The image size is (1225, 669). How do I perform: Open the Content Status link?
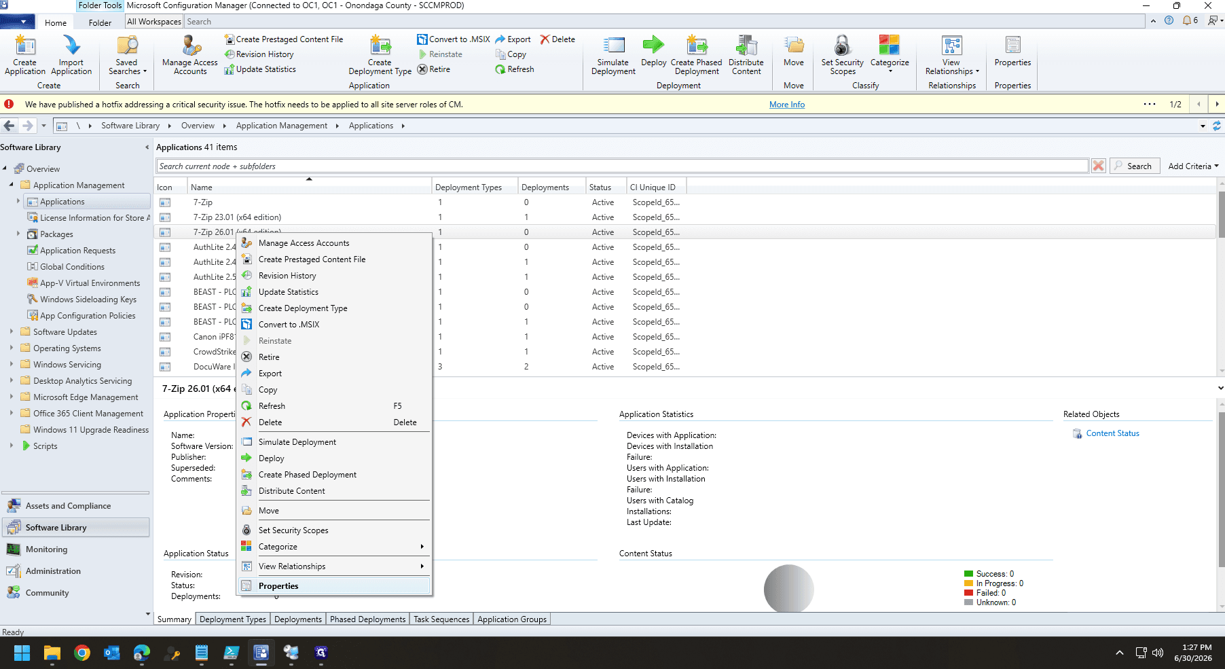click(x=1112, y=433)
